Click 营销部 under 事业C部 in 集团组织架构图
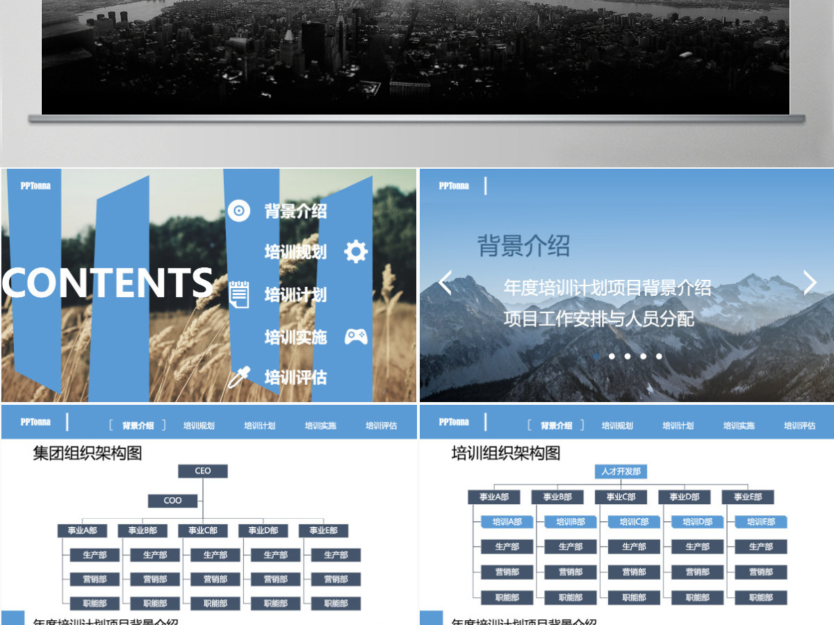834x625 pixels. coord(215,579)
